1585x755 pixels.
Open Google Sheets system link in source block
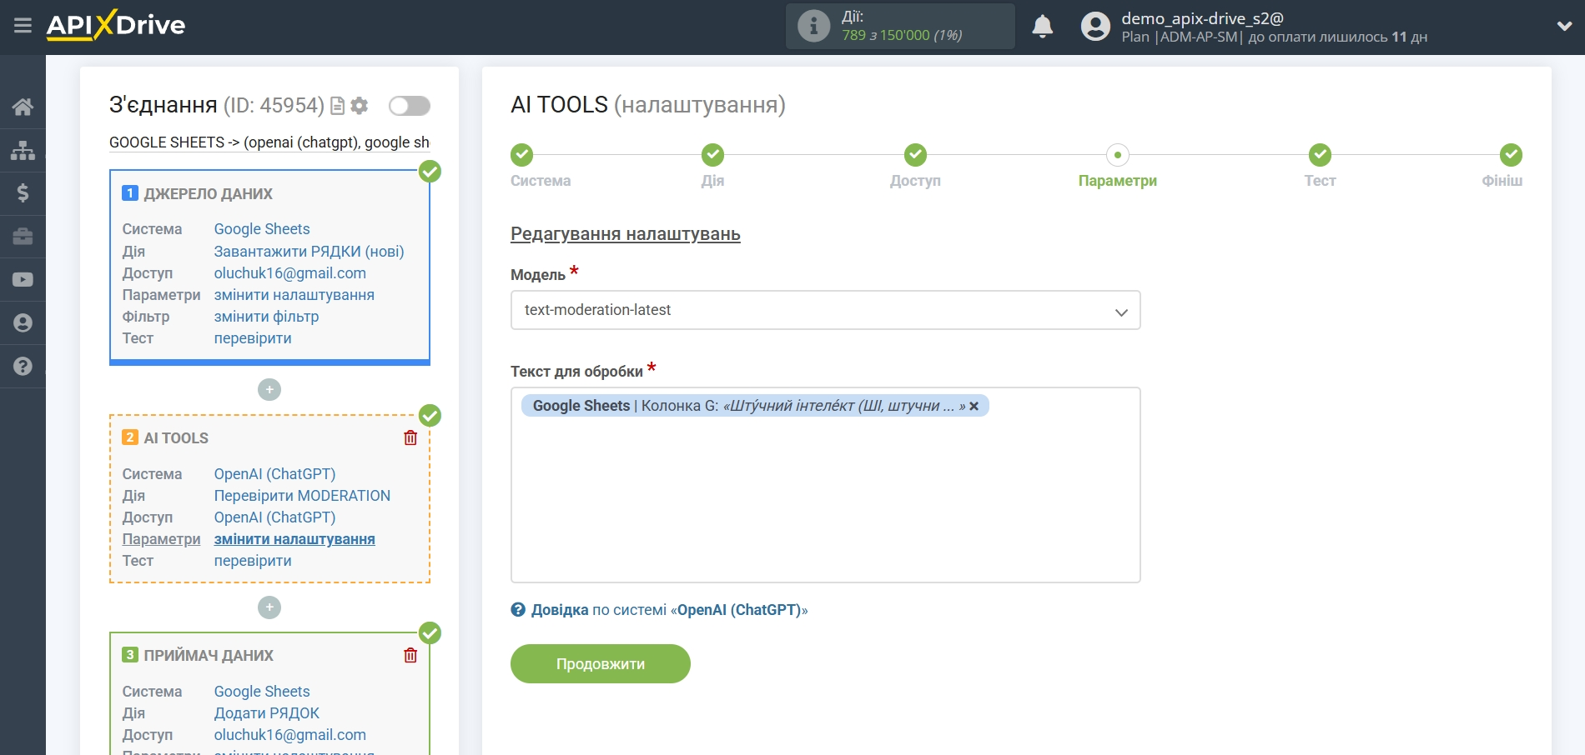tap(262, 229)
